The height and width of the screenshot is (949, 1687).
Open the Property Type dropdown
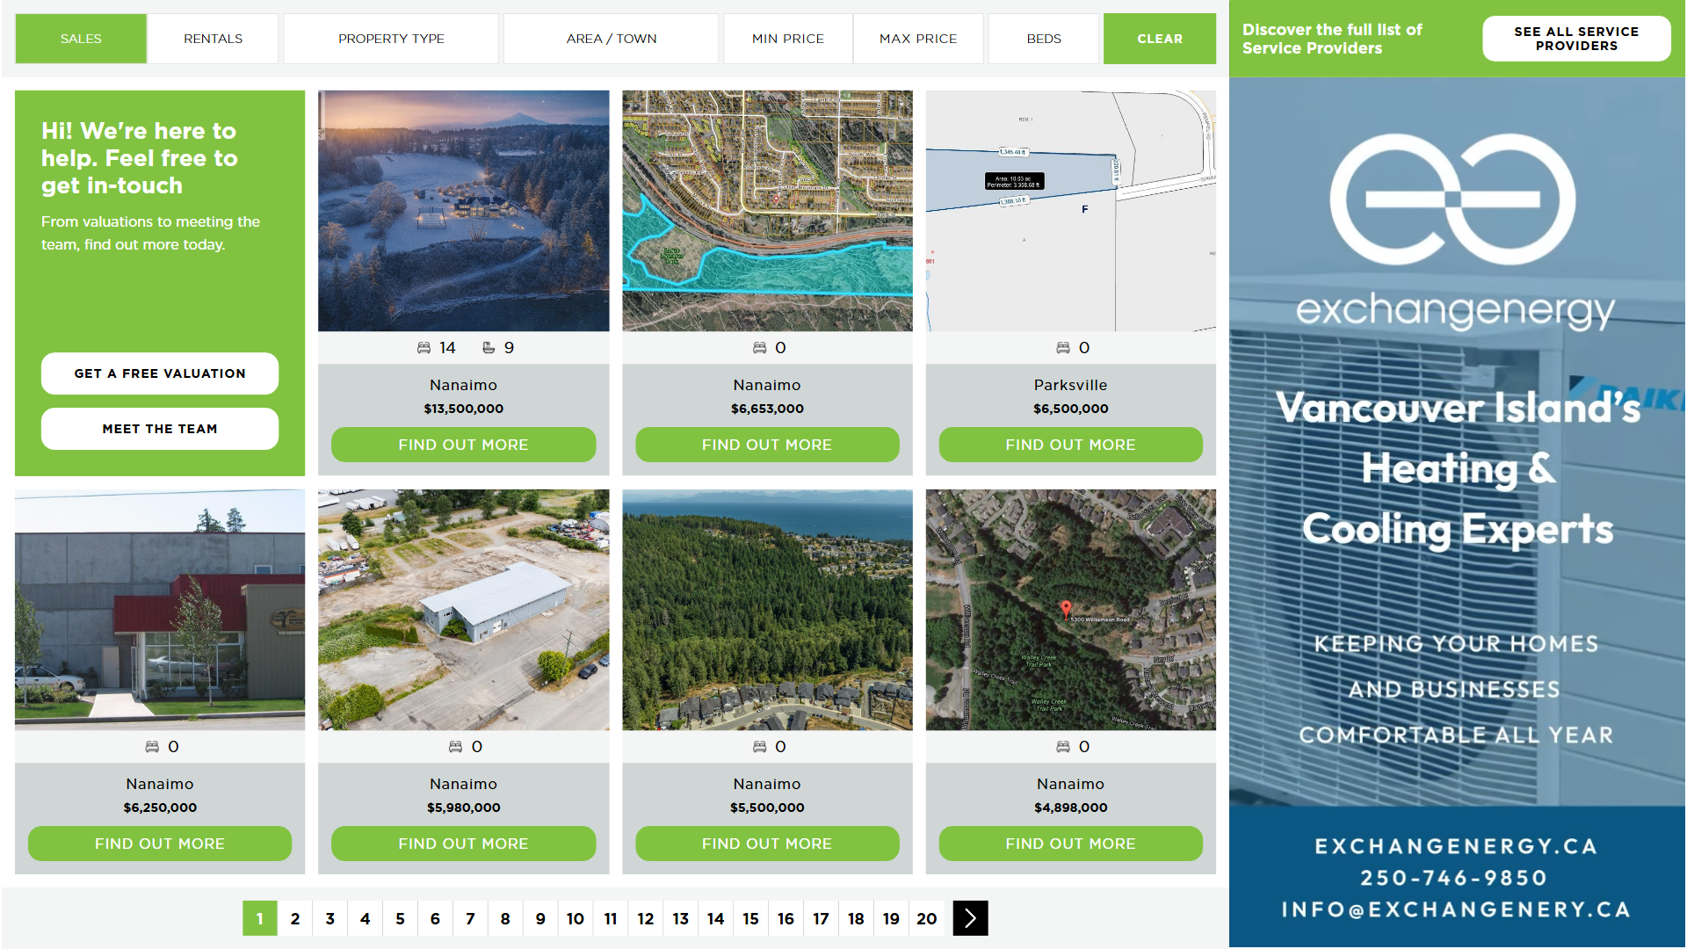coord(391,39)
